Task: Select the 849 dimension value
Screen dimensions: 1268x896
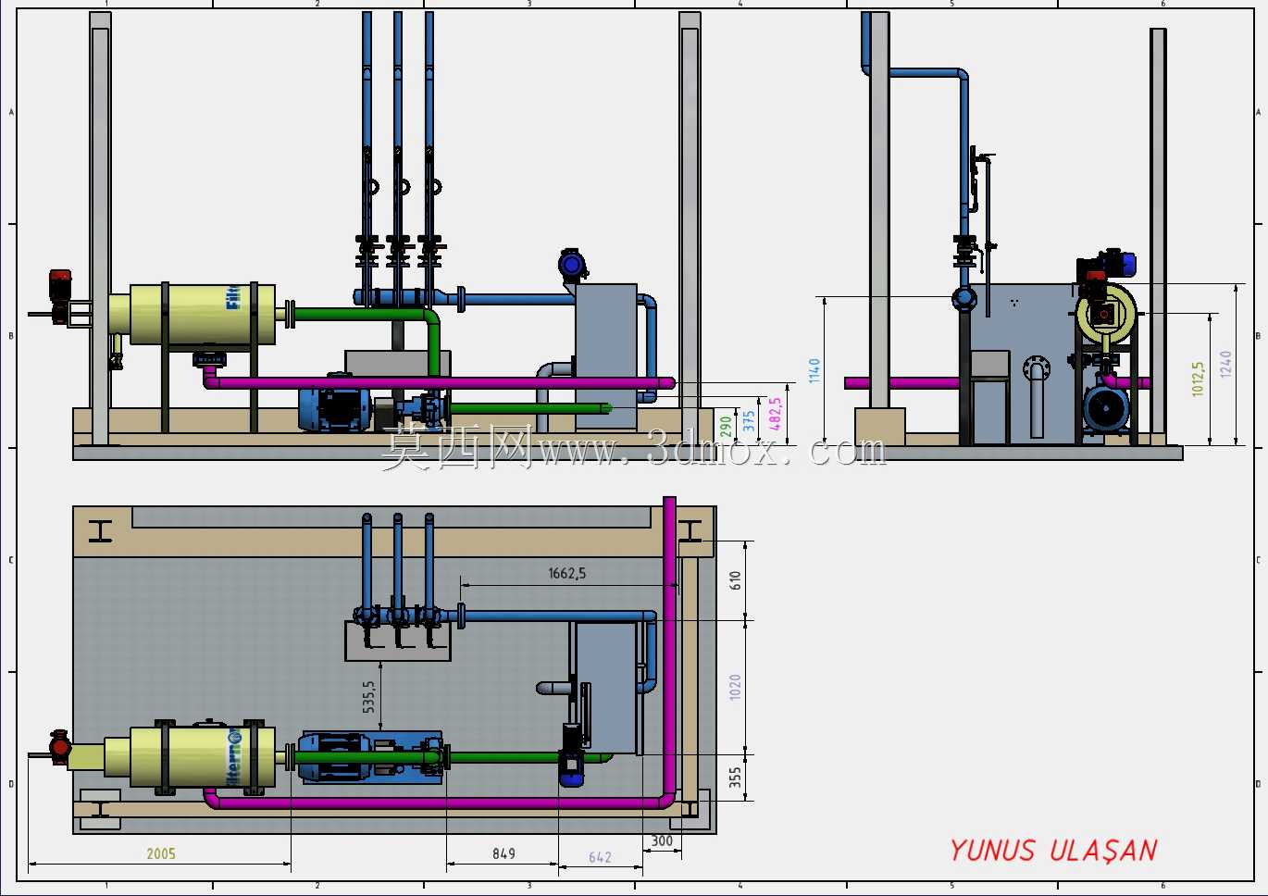Action: [503, 853]
